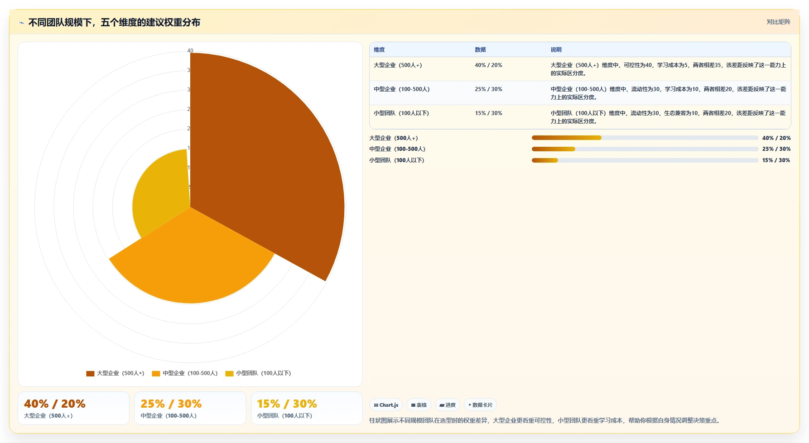Click progress value 40% / 20%
The image size is (809, 443).
(776, 138)
